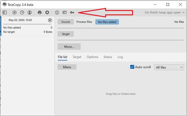Screen dimensions: 187x116
Task: Click the add new task plus icon
Action: point(14,12)
